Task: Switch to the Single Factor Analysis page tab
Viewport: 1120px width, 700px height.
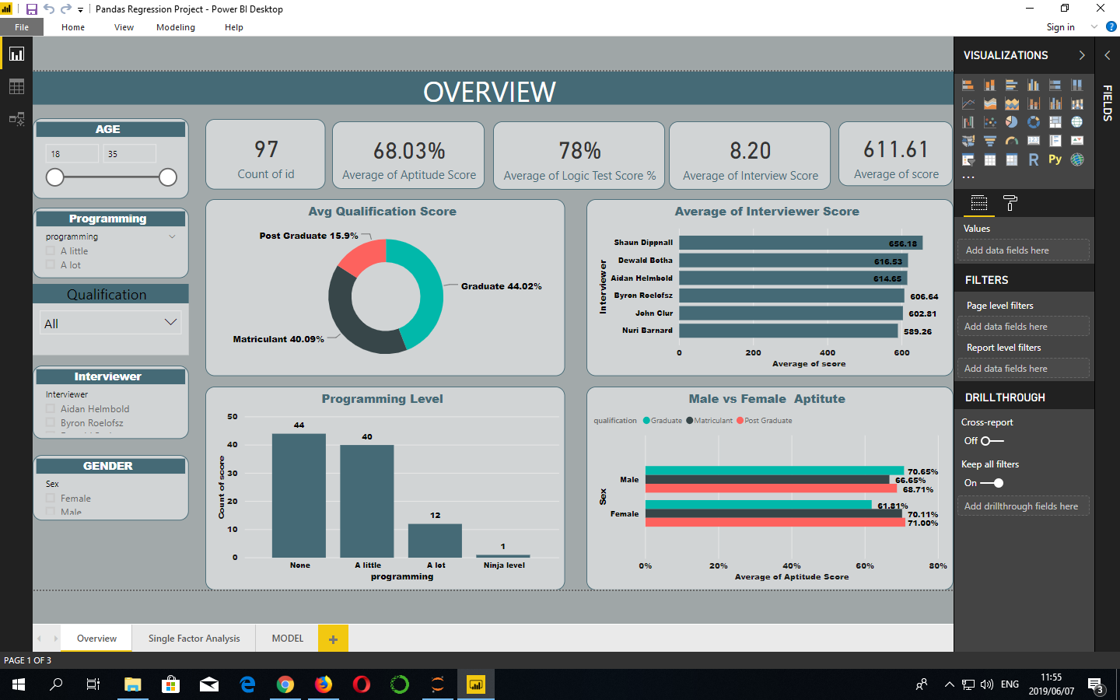Action: pos(193,638)
